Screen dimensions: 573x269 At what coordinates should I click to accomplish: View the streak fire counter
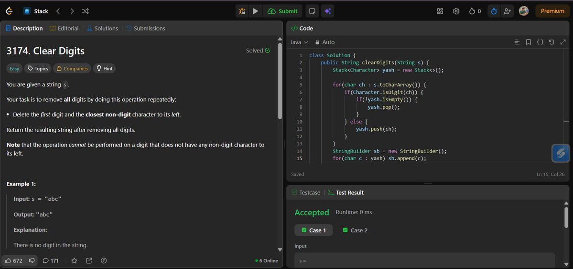tap(475, 11)
